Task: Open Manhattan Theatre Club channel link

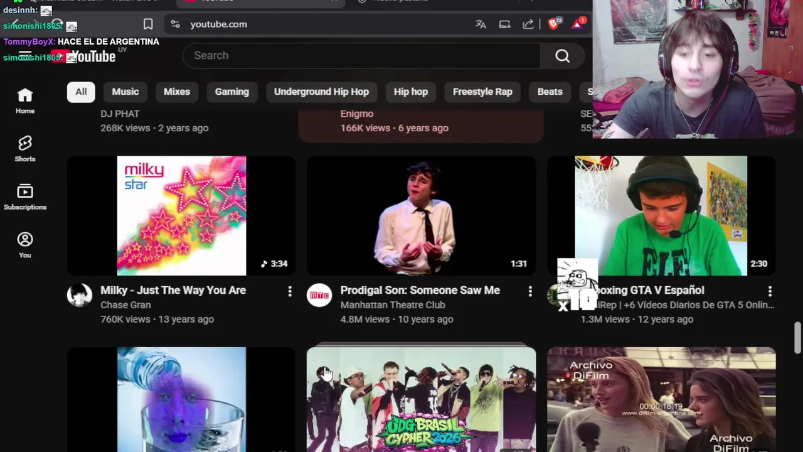Action: (393, 305)
